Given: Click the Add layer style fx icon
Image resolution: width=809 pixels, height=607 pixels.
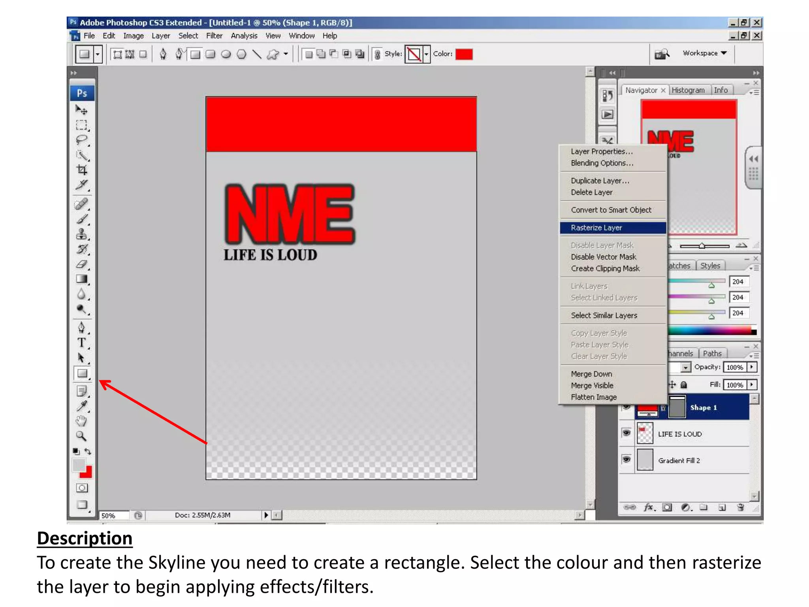Looking at the screenshot, I should tap(649, 507).
